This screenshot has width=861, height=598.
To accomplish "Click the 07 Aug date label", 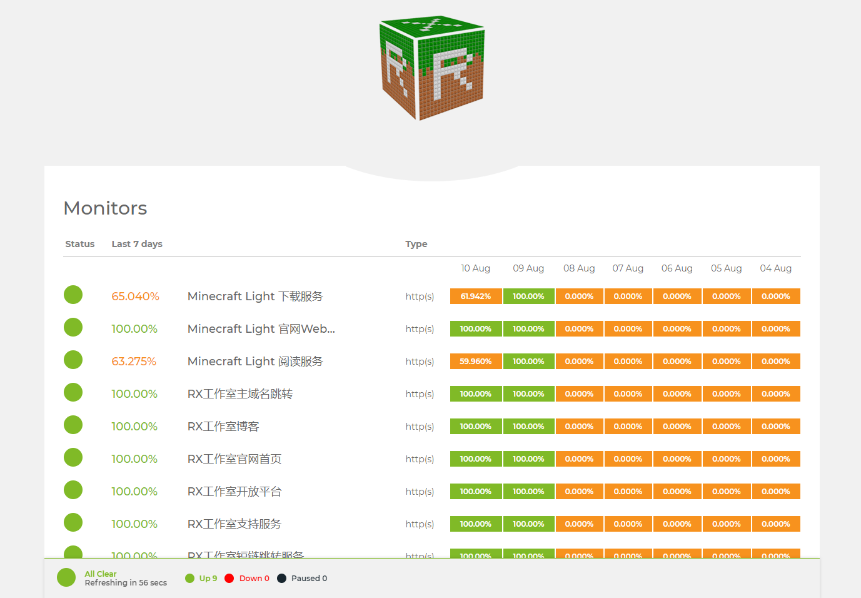I will coord(628,268).
